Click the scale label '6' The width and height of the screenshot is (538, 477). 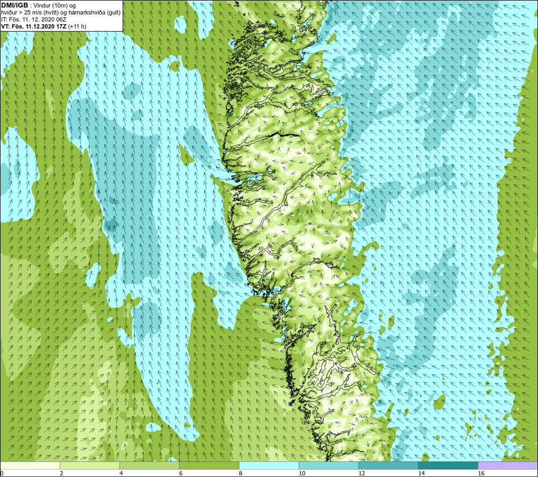coord(181,473)
